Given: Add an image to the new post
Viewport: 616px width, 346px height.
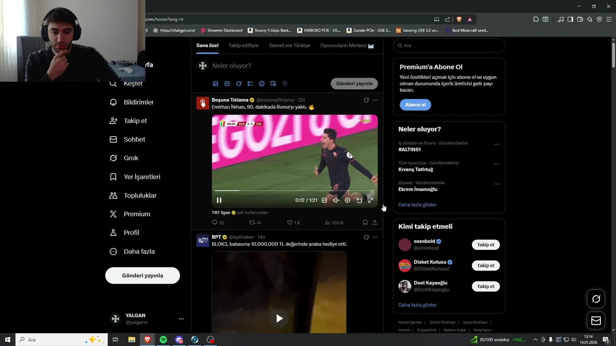Looking at the screenshot, I should [216, 84].
